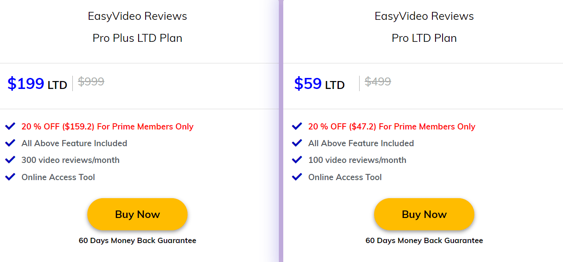563x262 pixels.
Task: Click the checkmark next to Online Access Tool left plan
Action: tap(10, 177)
